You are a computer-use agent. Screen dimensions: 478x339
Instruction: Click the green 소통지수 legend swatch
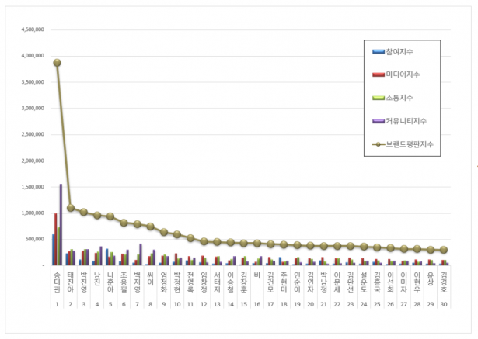379,98
